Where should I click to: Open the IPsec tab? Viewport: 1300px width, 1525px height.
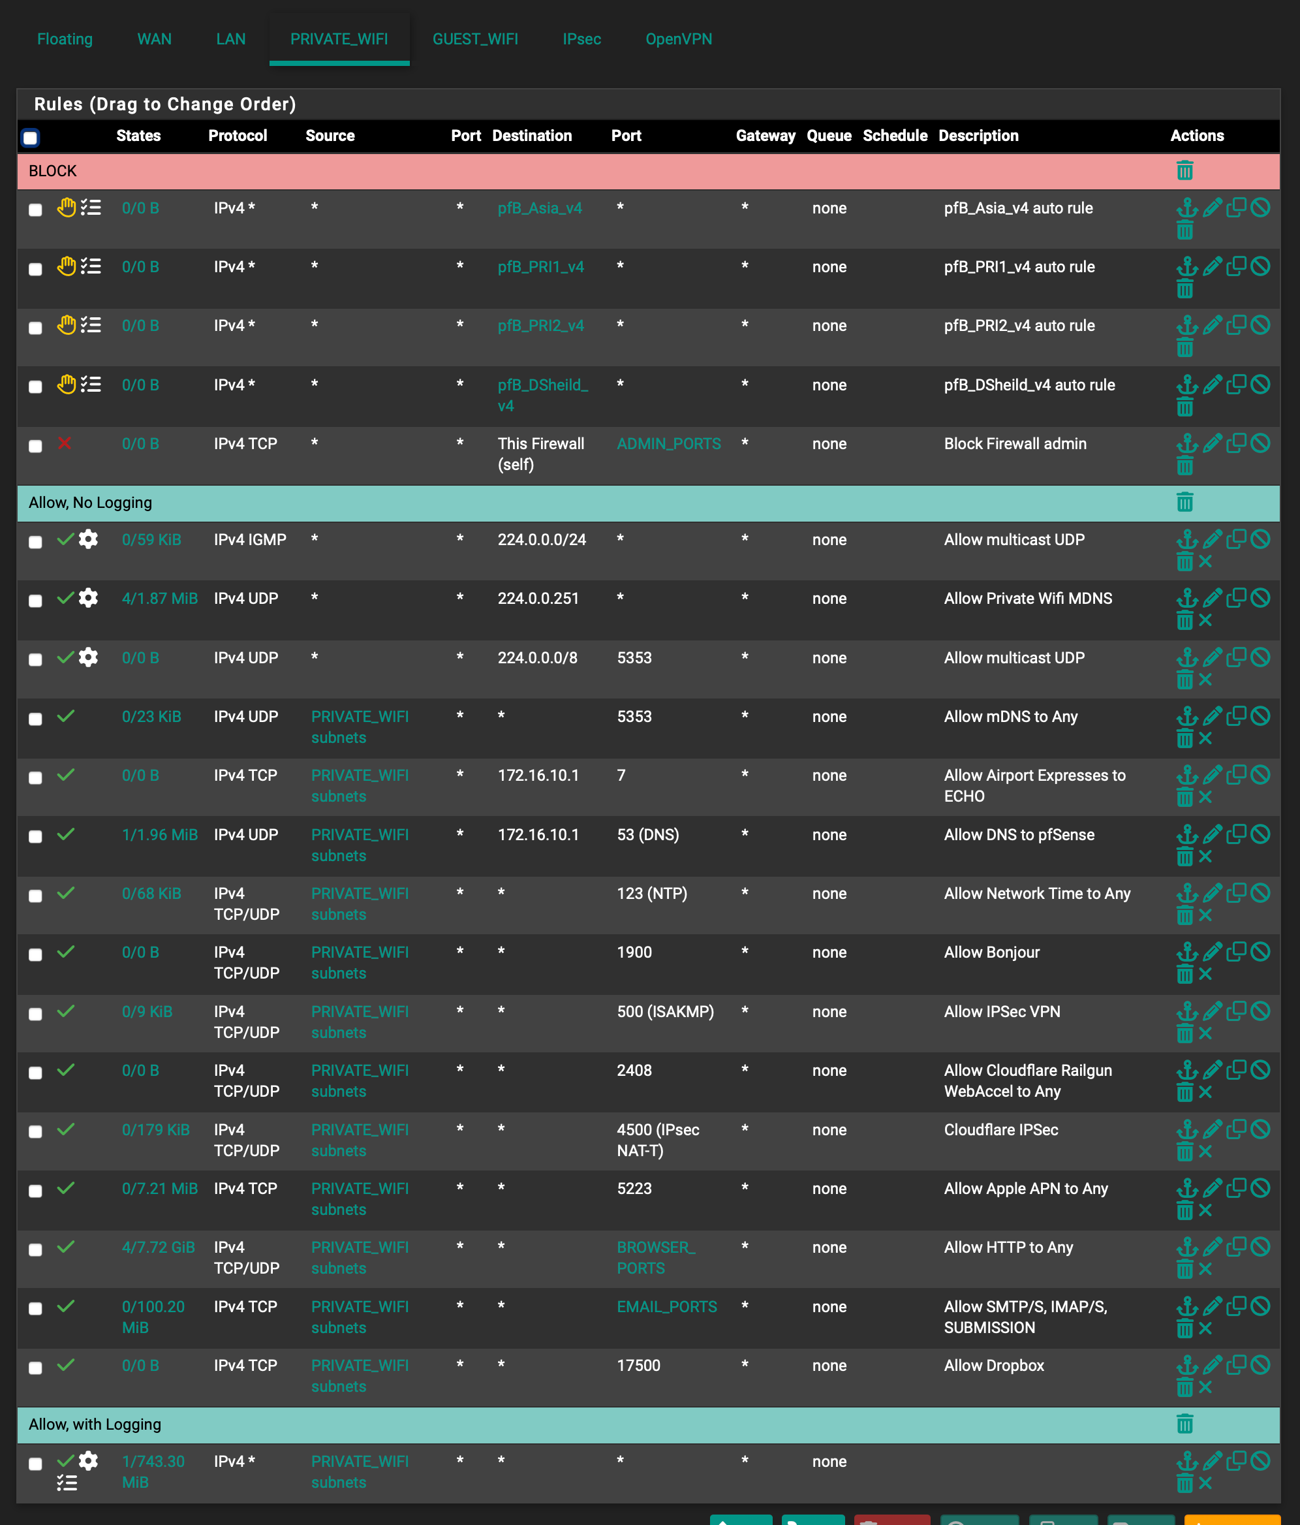pos(582,39)
